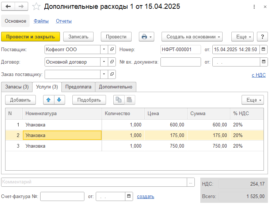Screen dimensions: 269x205
Task: Click the back navigation arrow
Action: (x=8, y=7)
